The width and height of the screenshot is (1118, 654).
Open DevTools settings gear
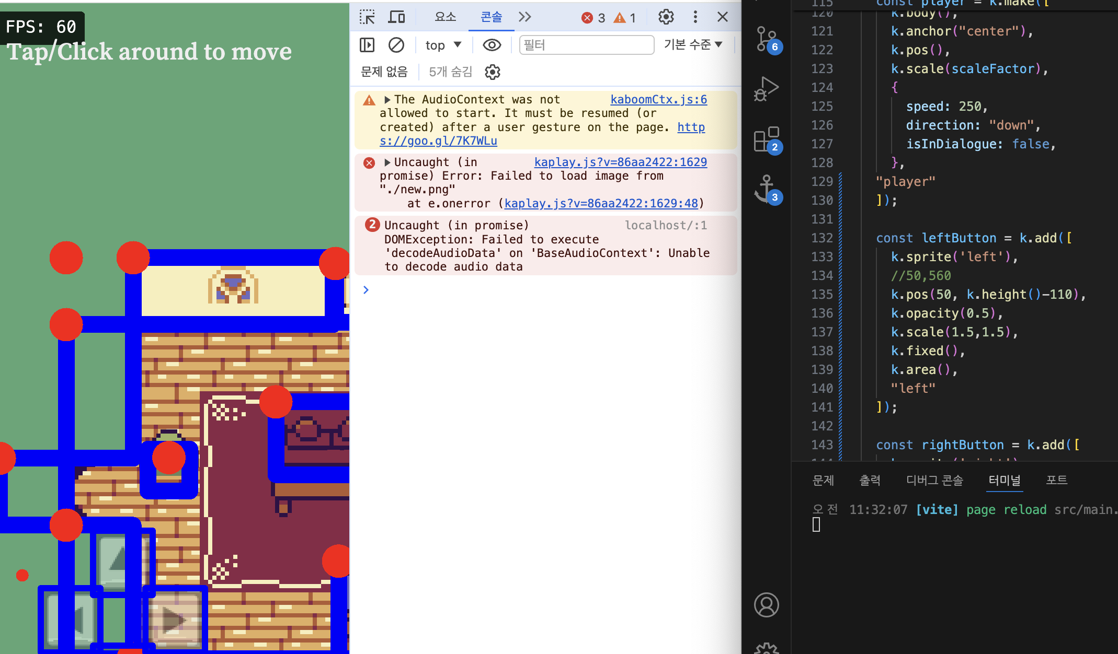tap(666, 17)
